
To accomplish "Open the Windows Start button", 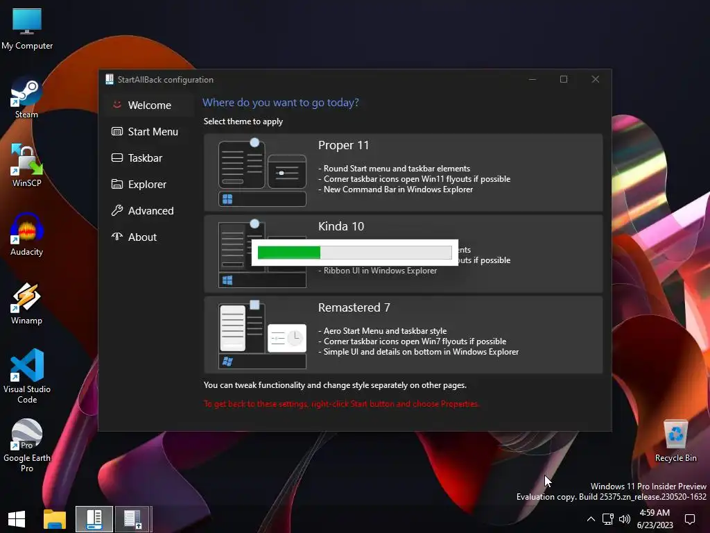I will click(17, 519).
